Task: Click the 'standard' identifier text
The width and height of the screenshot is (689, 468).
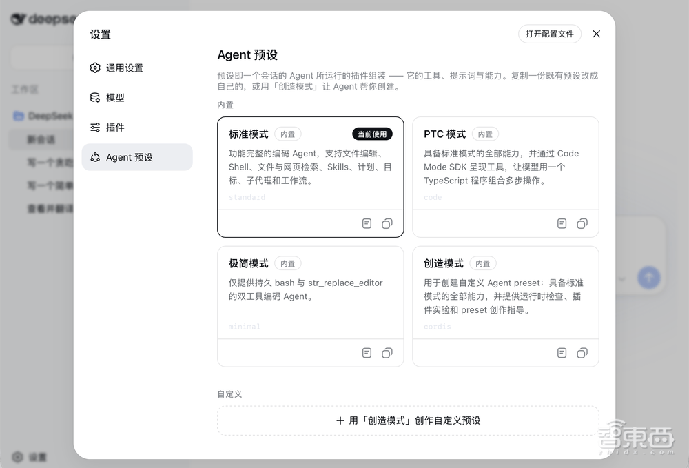Action: [x=247, y=197]
